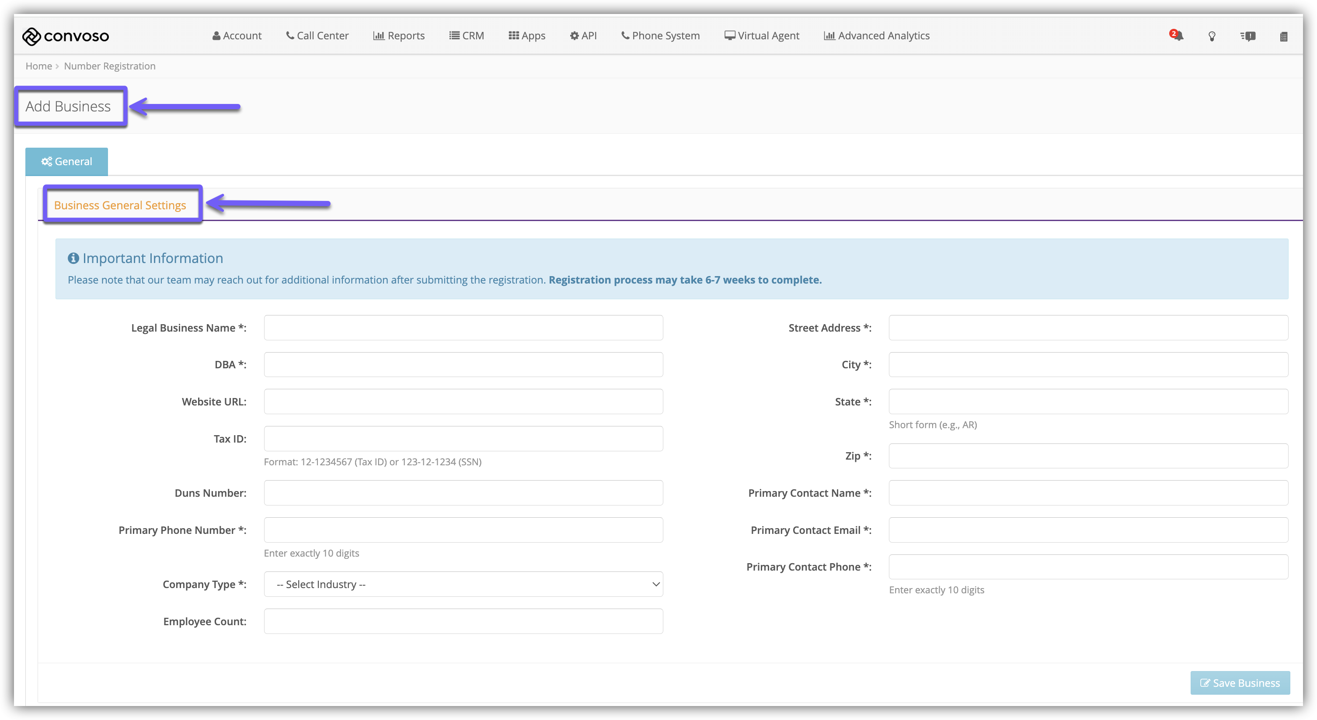The height and width of the screenshot is (720, 1317).
Task: Click the Convoso logo
Action: pyautogui.click(x=66, y=36)
